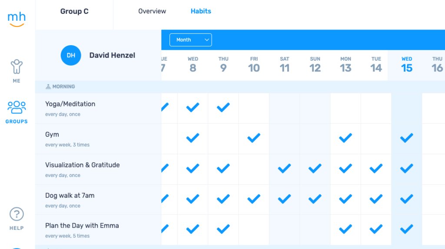Viewport: 445px width, 249px height.
Task: Uncheck Yoga/Meditation on Thu 9
Action: pos(223,108)
